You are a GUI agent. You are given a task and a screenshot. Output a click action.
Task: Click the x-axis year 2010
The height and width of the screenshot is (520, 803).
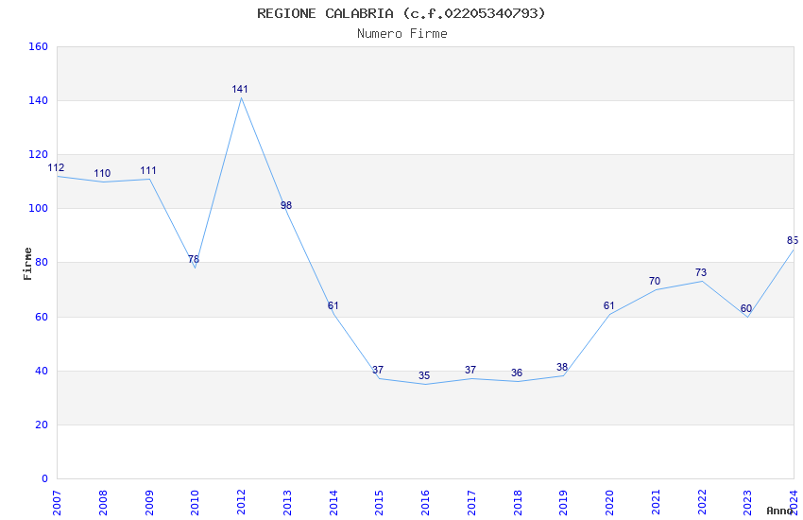(x=196, y=503)
